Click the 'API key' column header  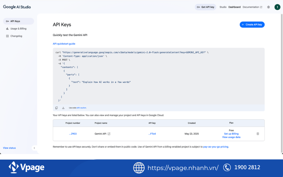152,123
